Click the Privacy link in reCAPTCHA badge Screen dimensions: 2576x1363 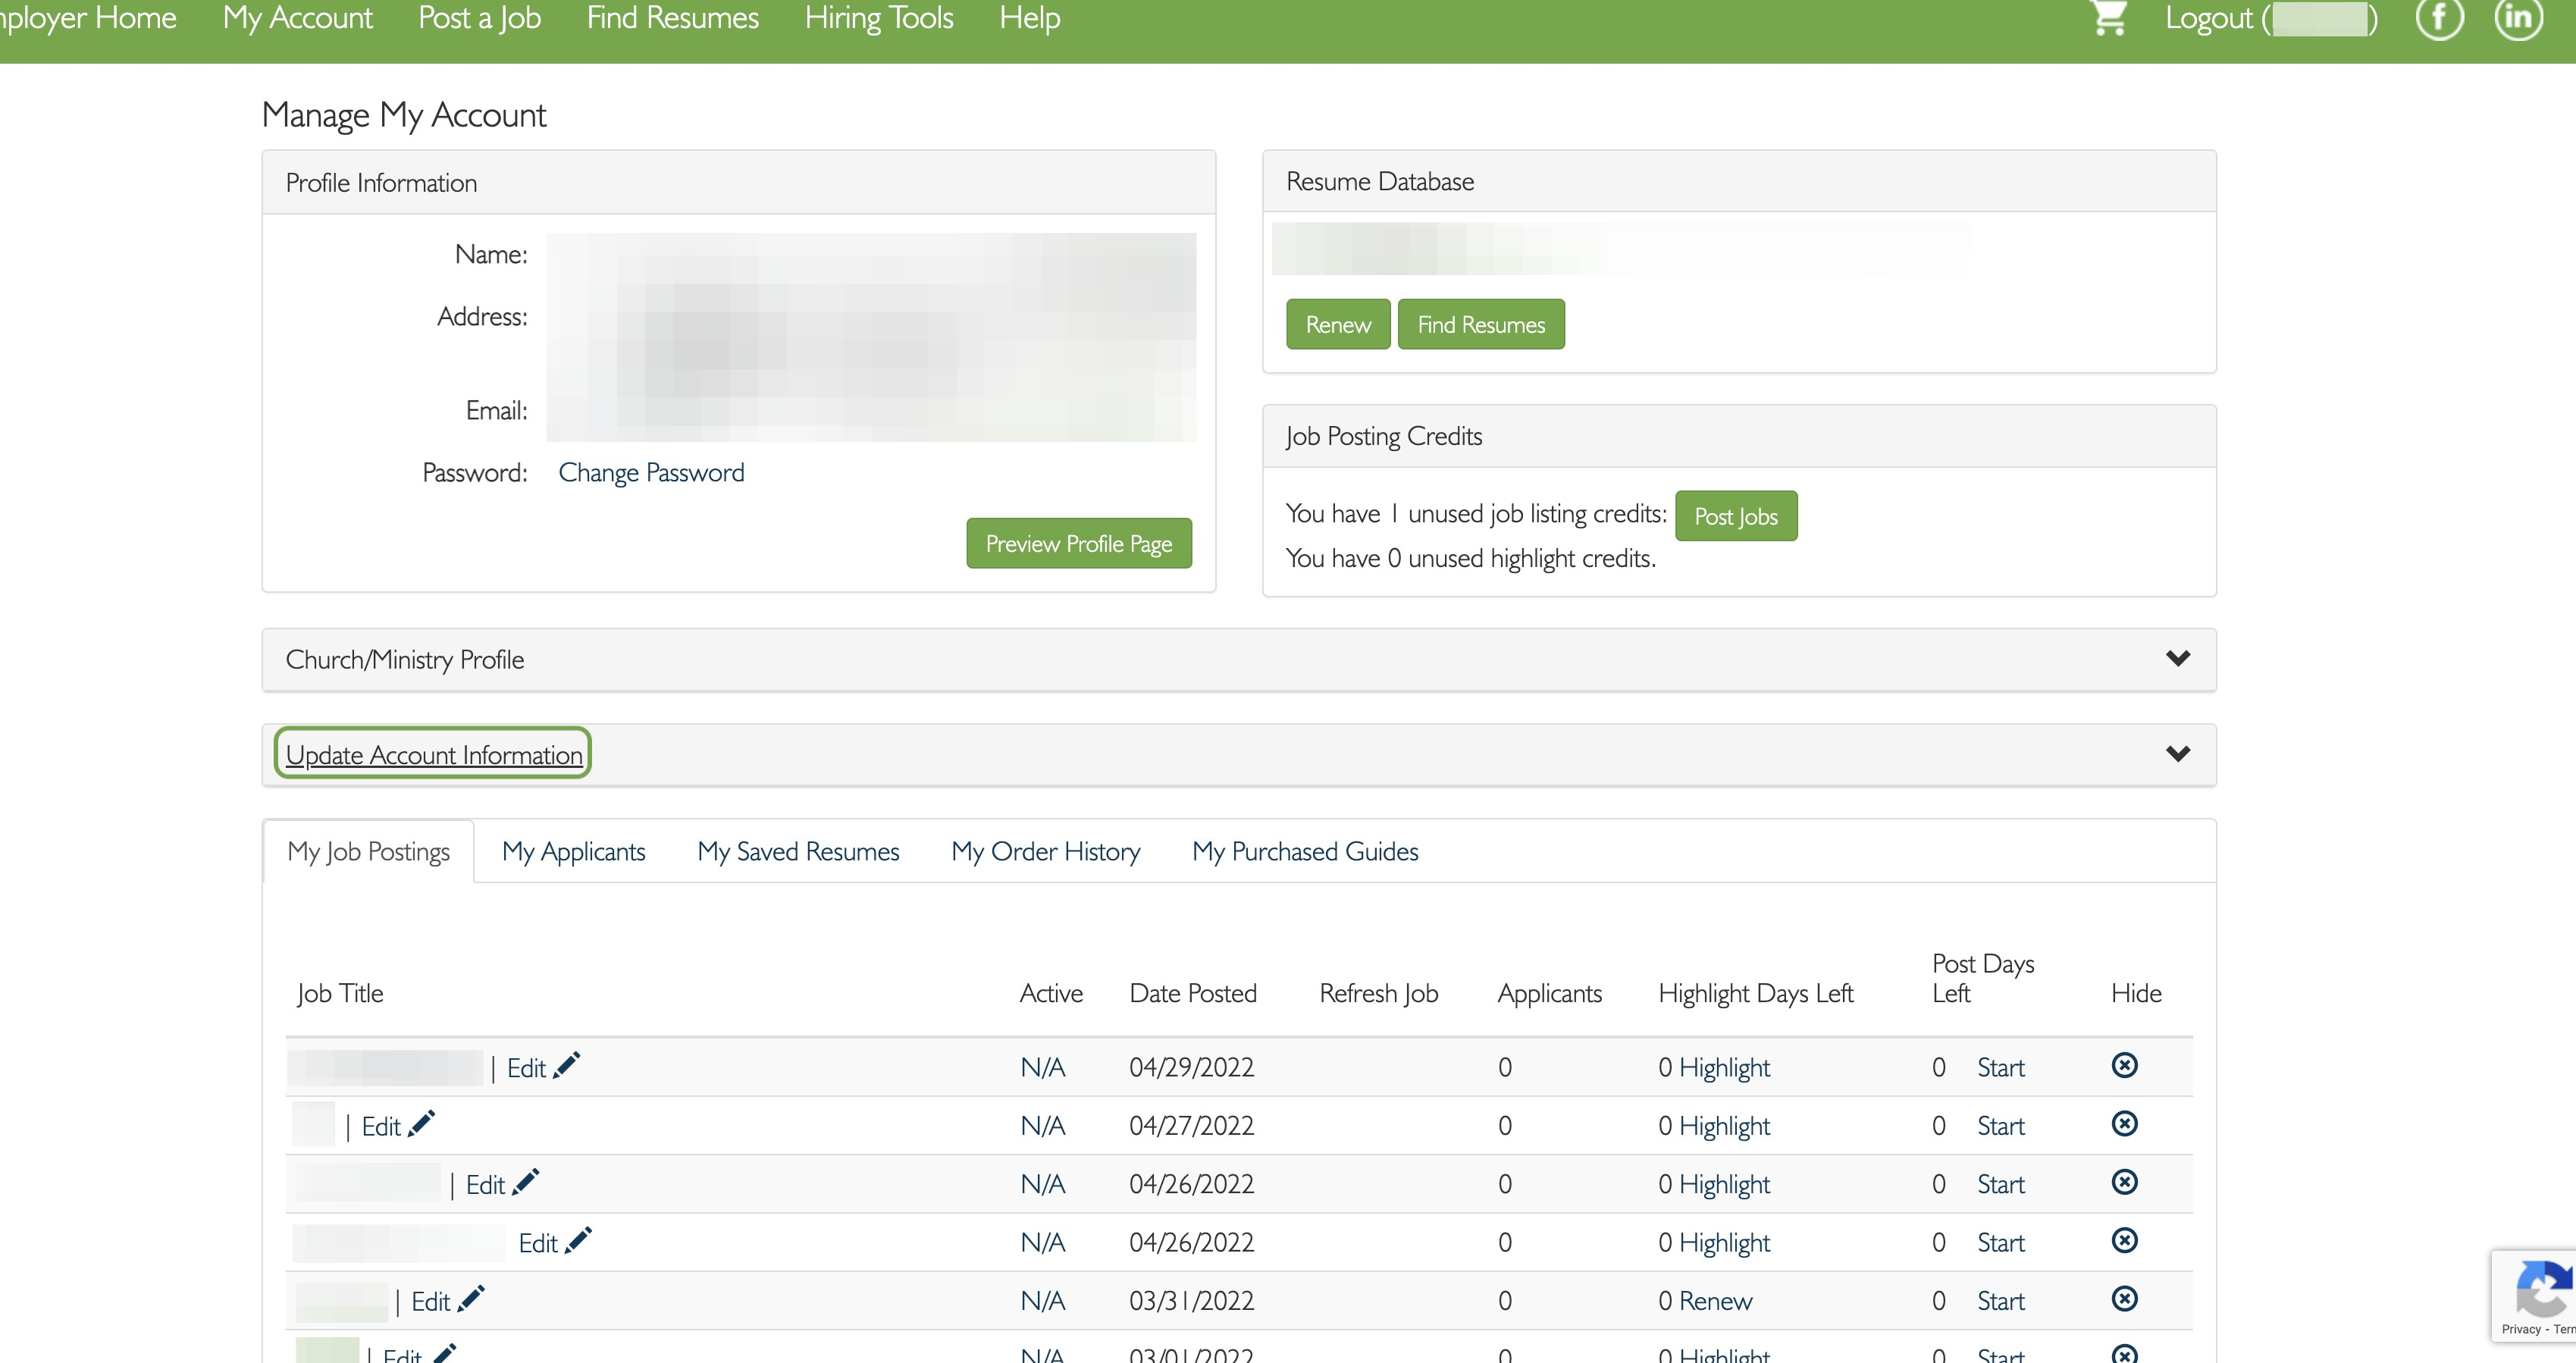2520,1329
